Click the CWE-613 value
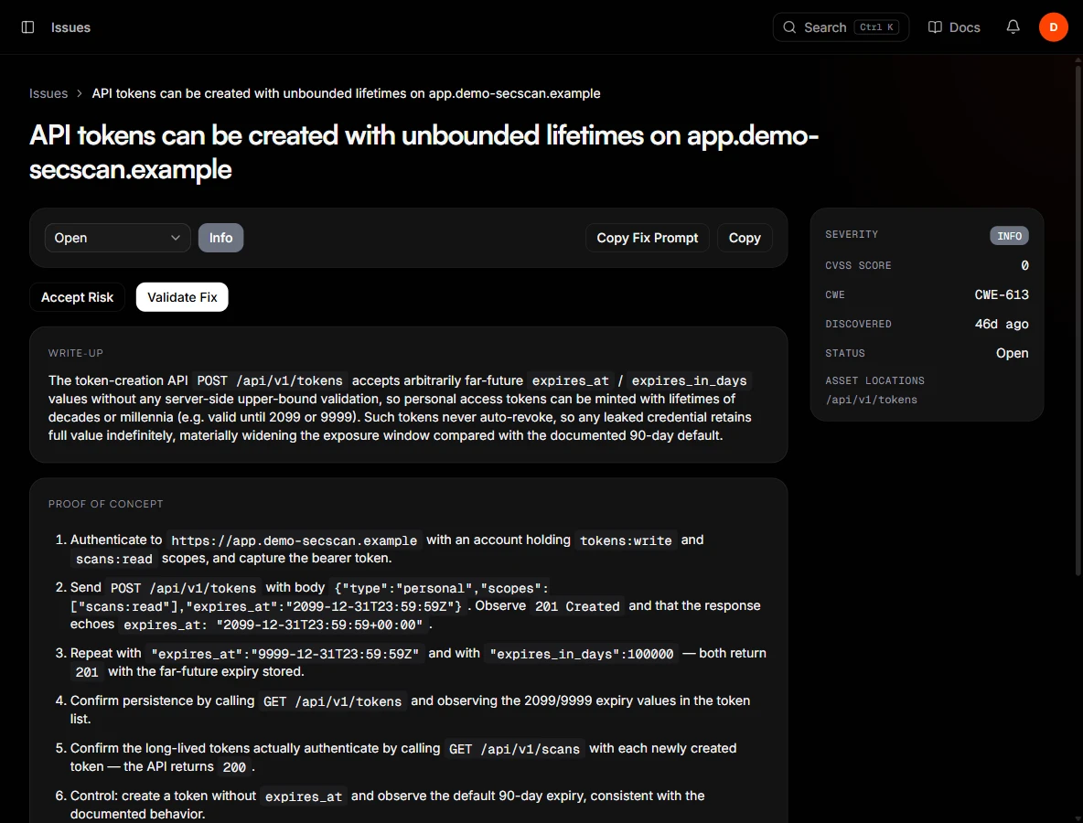This screenshot has height=823, width=1083. click(1001, 294)
